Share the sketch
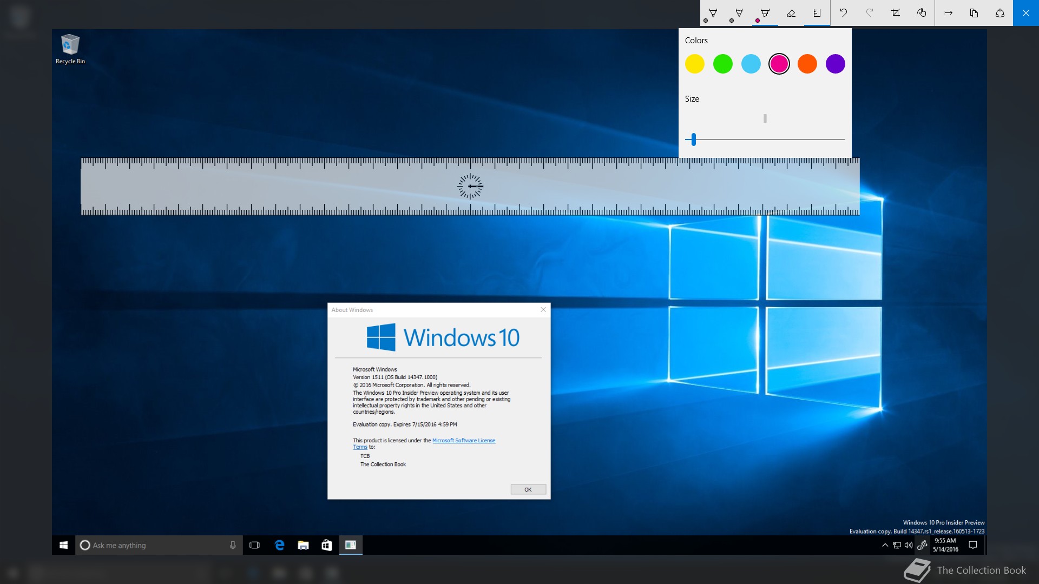1039x584 pixels. [x=1000, y=13]
